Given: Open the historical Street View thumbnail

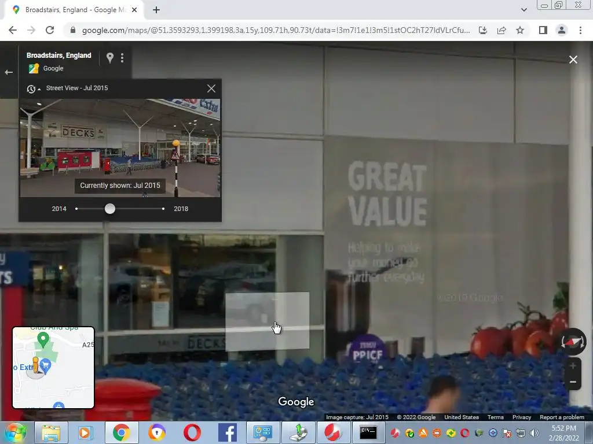Looking at the screenshot, I should click(x=120, y=148).
